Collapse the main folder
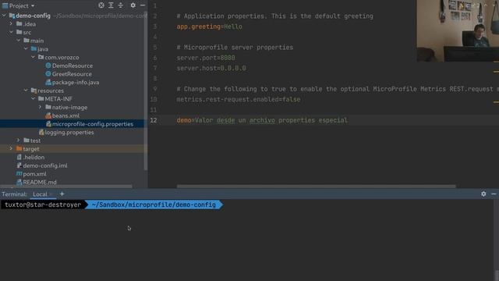This screenshot has width=499, height=281. click(x=19, y=41)
